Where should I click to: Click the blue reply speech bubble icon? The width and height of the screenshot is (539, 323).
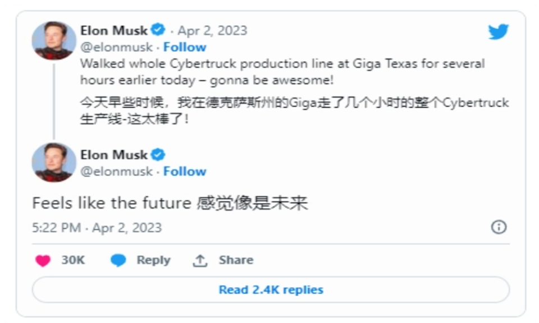click(118, 261)
